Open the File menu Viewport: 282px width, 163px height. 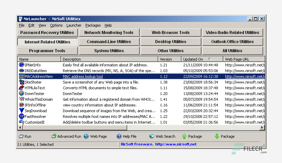coord(22,25)
